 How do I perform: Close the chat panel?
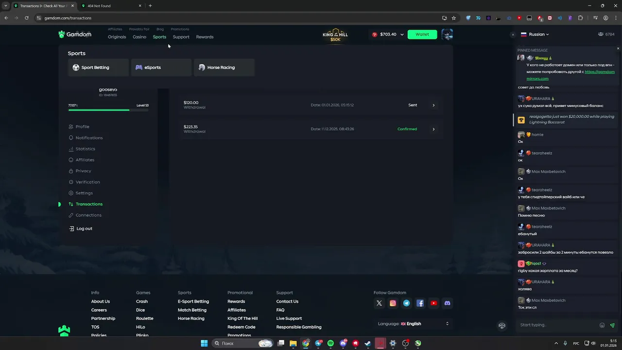coord(513,35)
